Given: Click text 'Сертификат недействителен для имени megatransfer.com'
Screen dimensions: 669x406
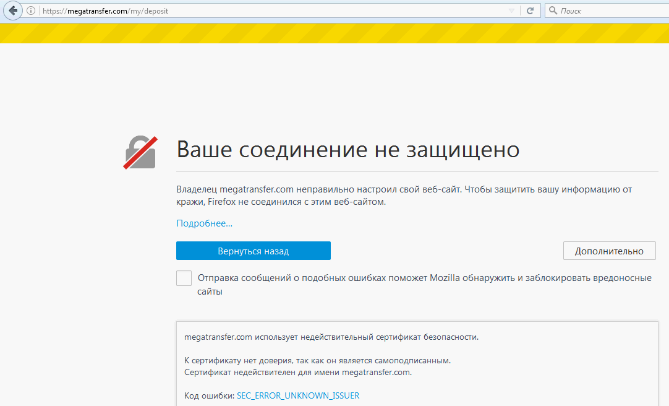Looking at the screenshot, I should coord(298,373).
